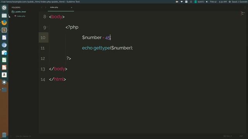Open the session menu power icon
The image size is (248, 139).
point(230,2)
